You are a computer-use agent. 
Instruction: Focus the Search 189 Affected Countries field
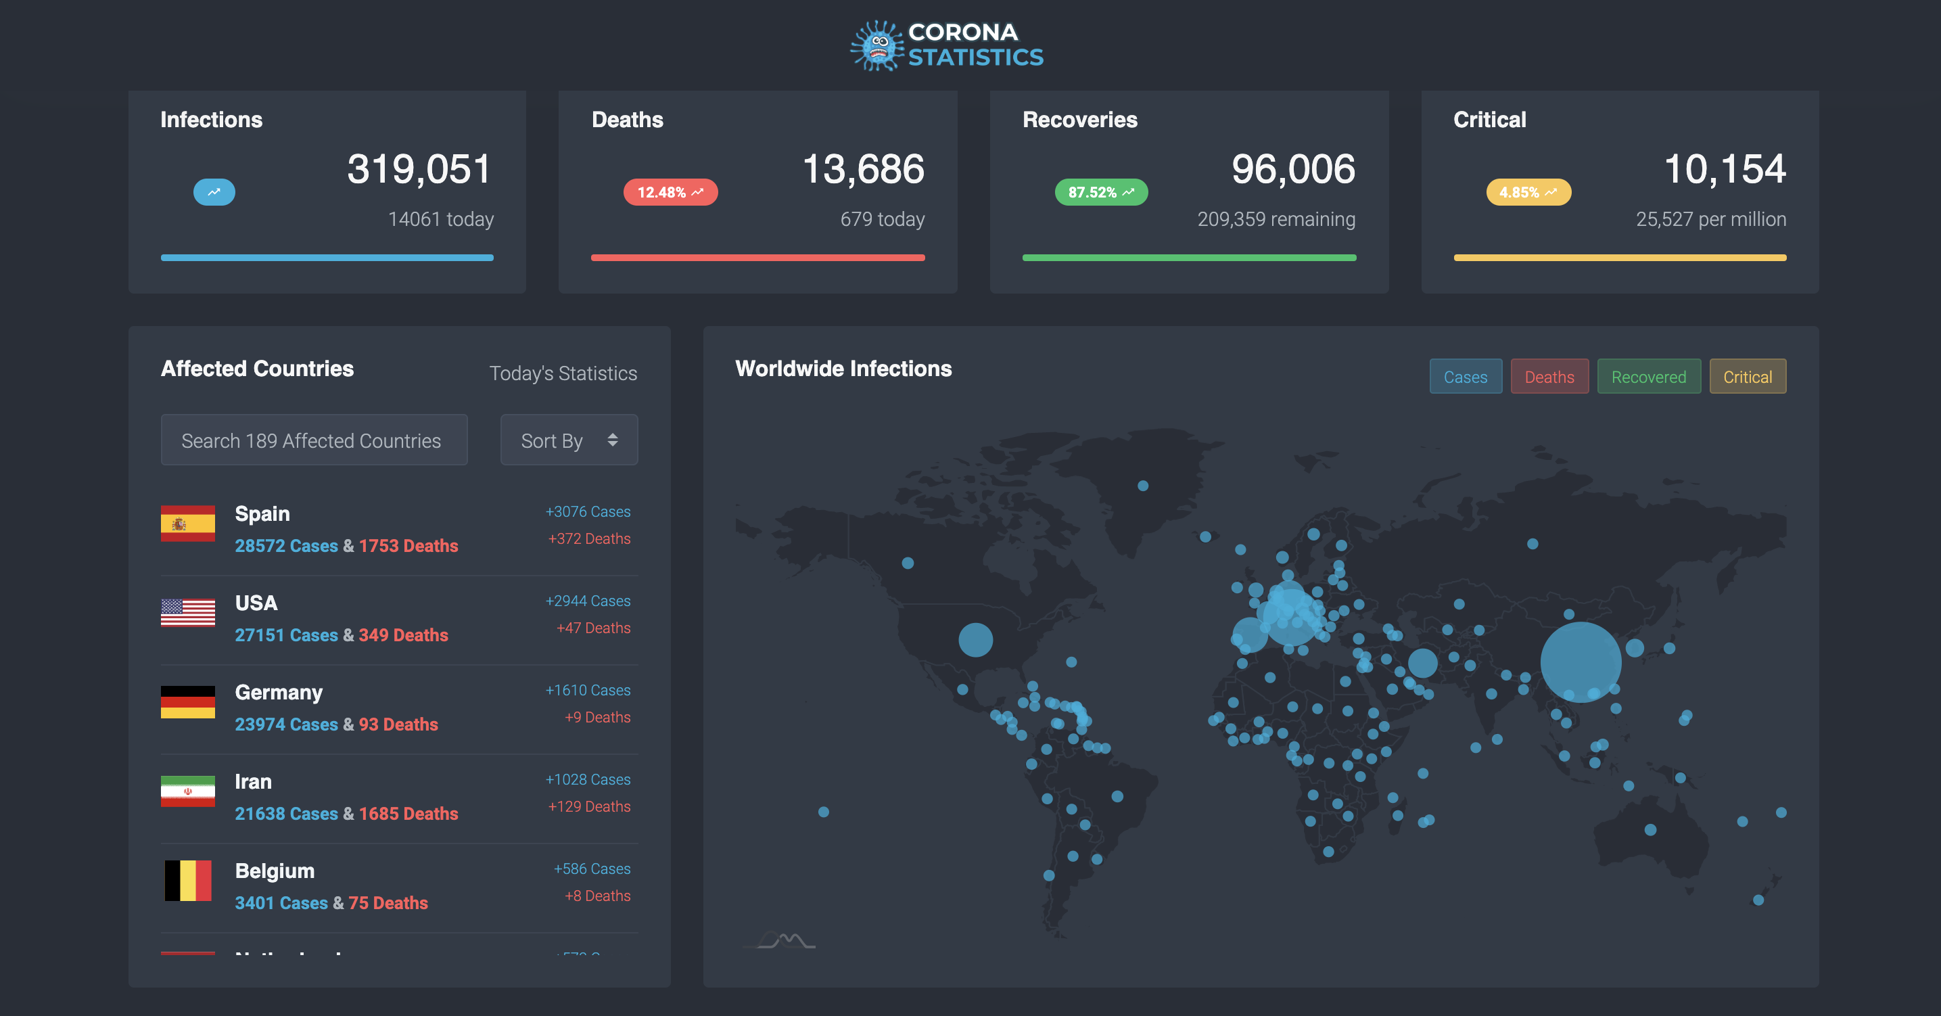pos(313,440)
